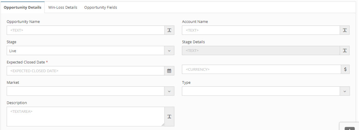Open the Market dropdown

coord(90,91)
